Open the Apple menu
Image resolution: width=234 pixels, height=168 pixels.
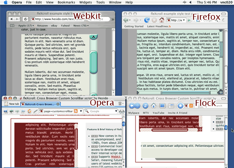tap(5, 3)
